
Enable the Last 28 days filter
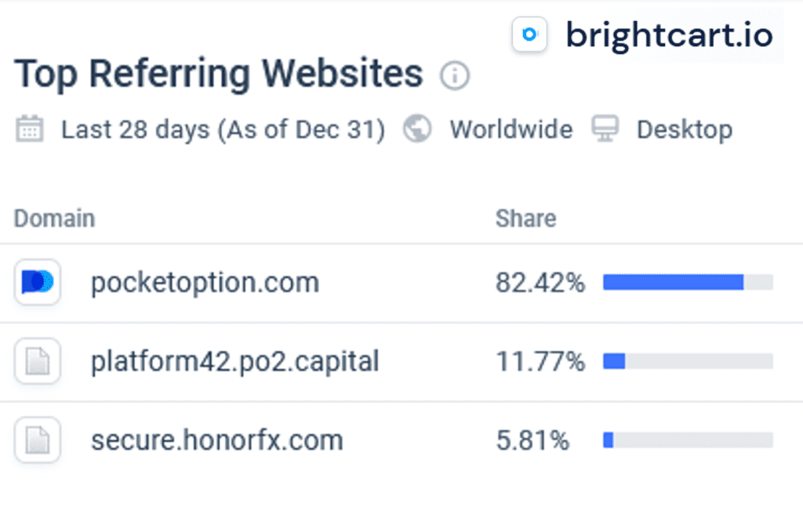[221, 128]
